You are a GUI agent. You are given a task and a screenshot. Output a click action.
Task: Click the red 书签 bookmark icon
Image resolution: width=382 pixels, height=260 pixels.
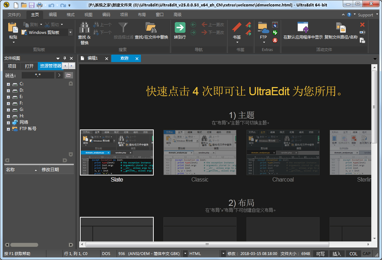(x=236, y=27)
